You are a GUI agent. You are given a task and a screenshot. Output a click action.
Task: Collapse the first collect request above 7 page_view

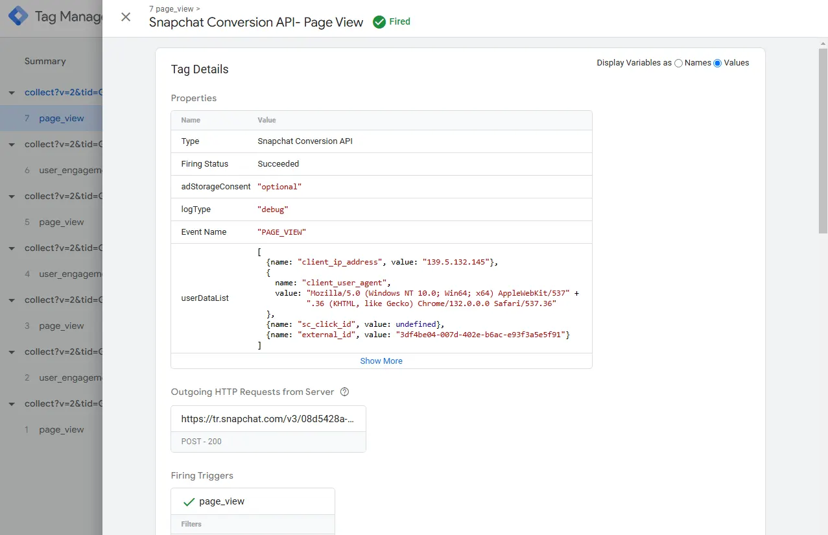(12, 93)
